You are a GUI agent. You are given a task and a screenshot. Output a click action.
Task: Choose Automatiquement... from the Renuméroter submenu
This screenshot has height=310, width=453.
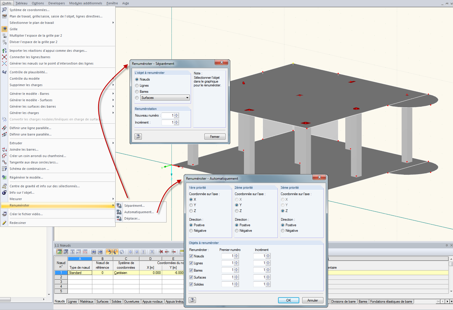tap(139, 212)
